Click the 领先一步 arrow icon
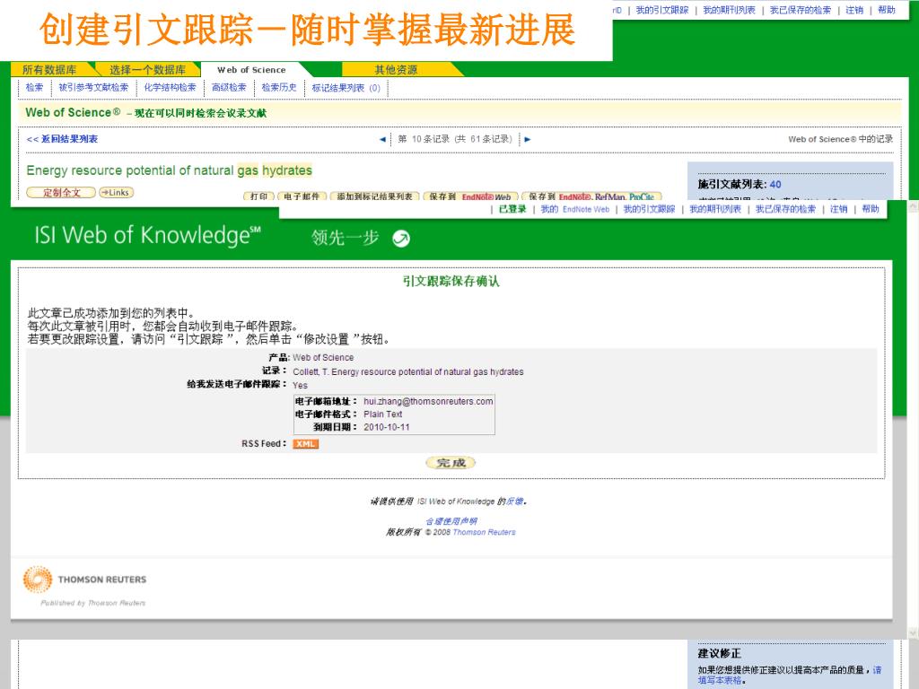Viewport: 919px width, 689px height. pyautogui.click(x=401, y=239)
